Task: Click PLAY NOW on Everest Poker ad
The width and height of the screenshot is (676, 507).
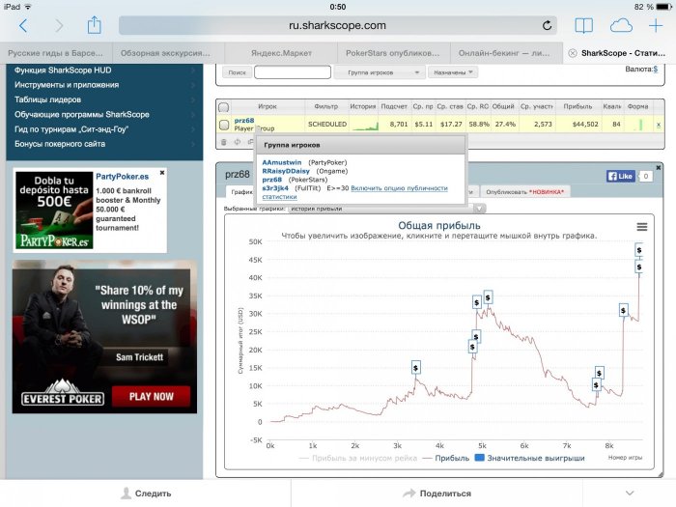Action: [x=151, y=396]
